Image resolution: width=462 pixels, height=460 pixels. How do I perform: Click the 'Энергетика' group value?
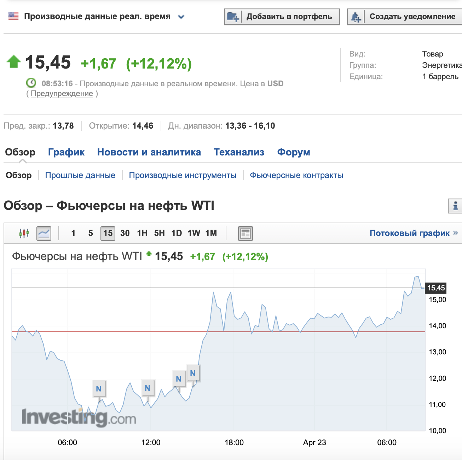coord(442,65)
